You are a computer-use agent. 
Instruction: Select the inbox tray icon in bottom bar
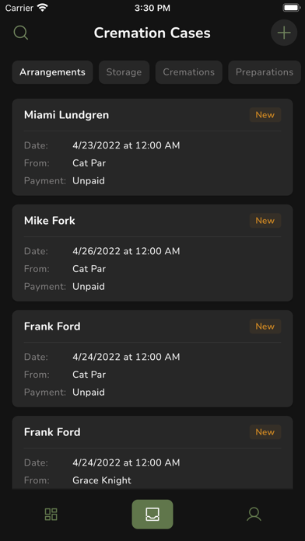click(x=152, y=514)
